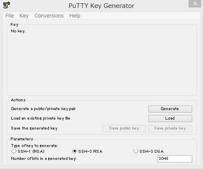Select the SSH-2 RSA radio button
The height and width of the screenshot is (169, 203).
74,151
